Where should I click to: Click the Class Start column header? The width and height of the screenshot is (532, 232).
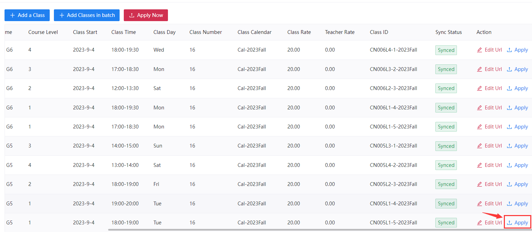tap(85, 32)
